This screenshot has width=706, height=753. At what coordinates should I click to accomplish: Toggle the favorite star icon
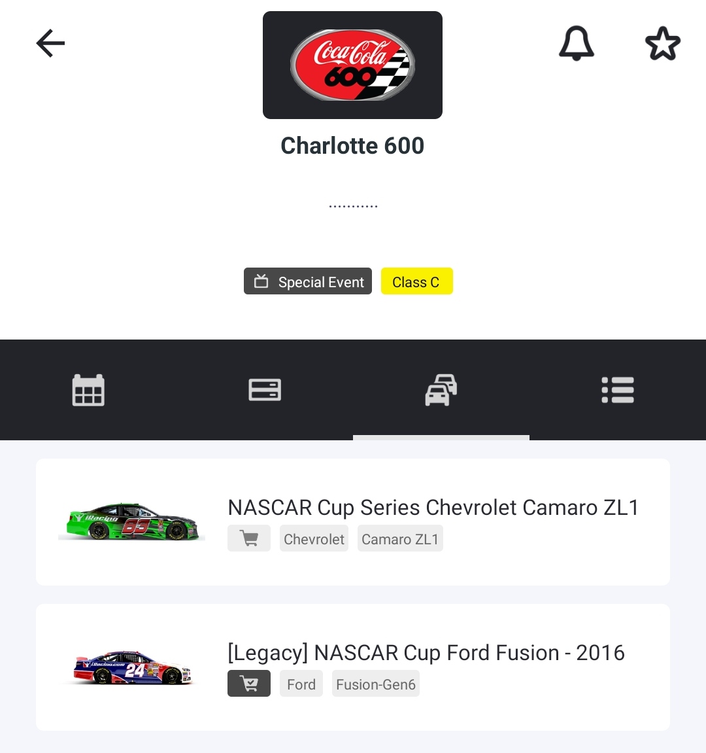663,44
